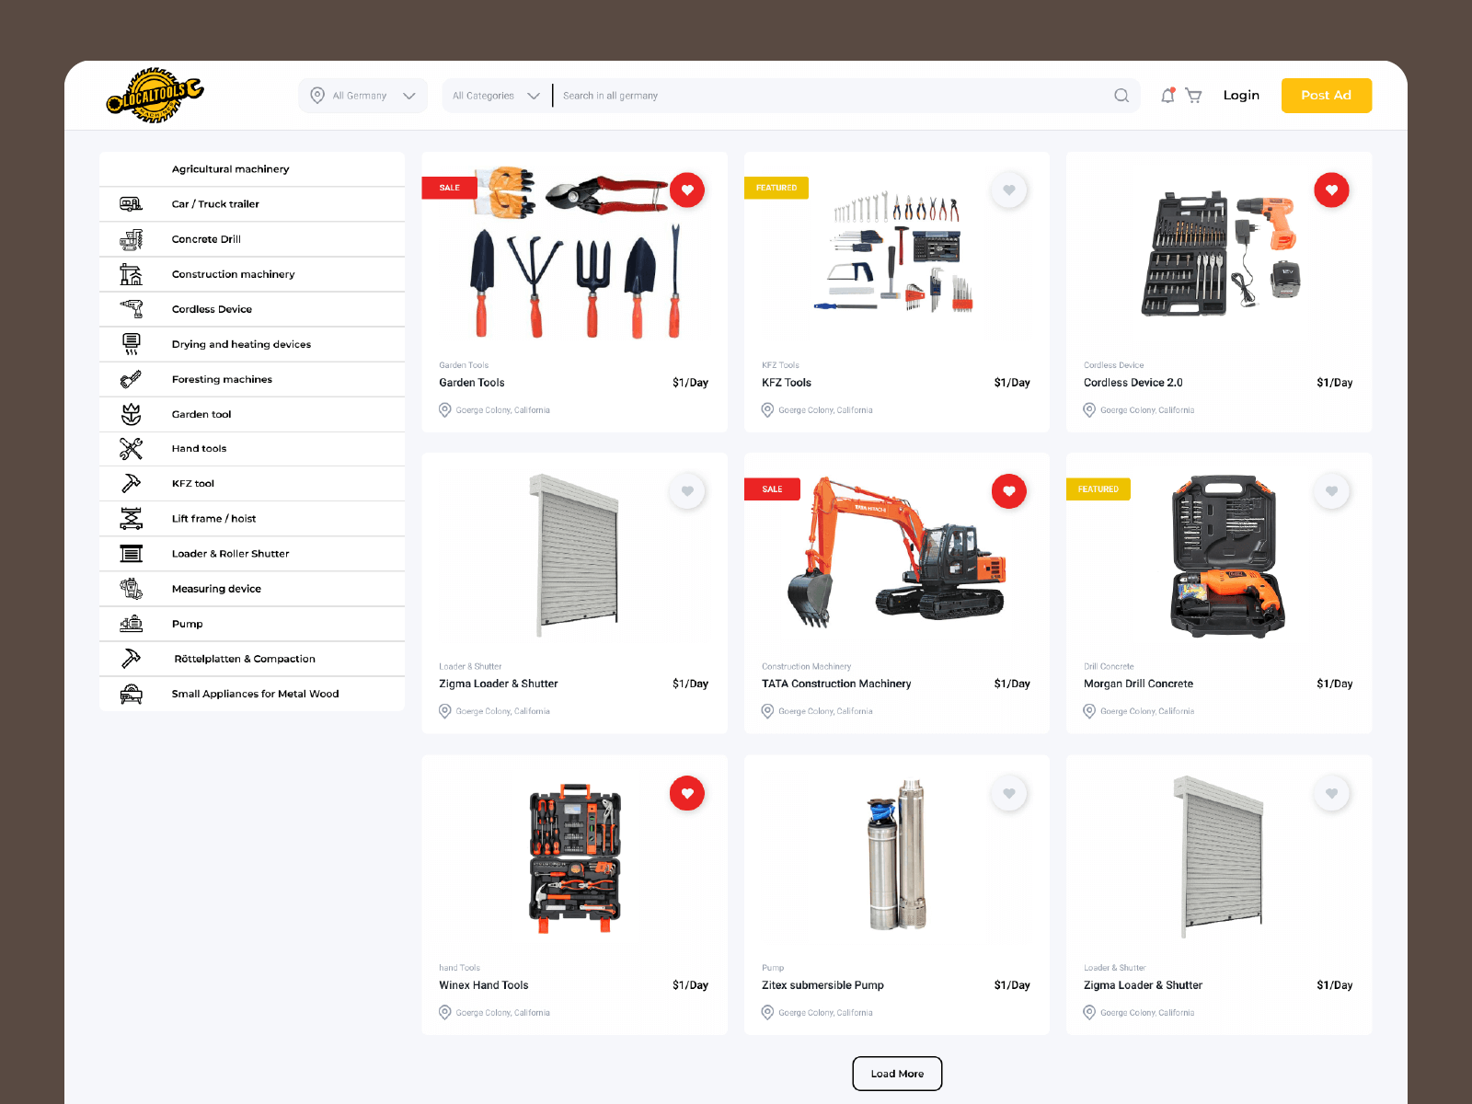Click location pin on Morgan Drill Concrete card

(x=1089, y=711)
